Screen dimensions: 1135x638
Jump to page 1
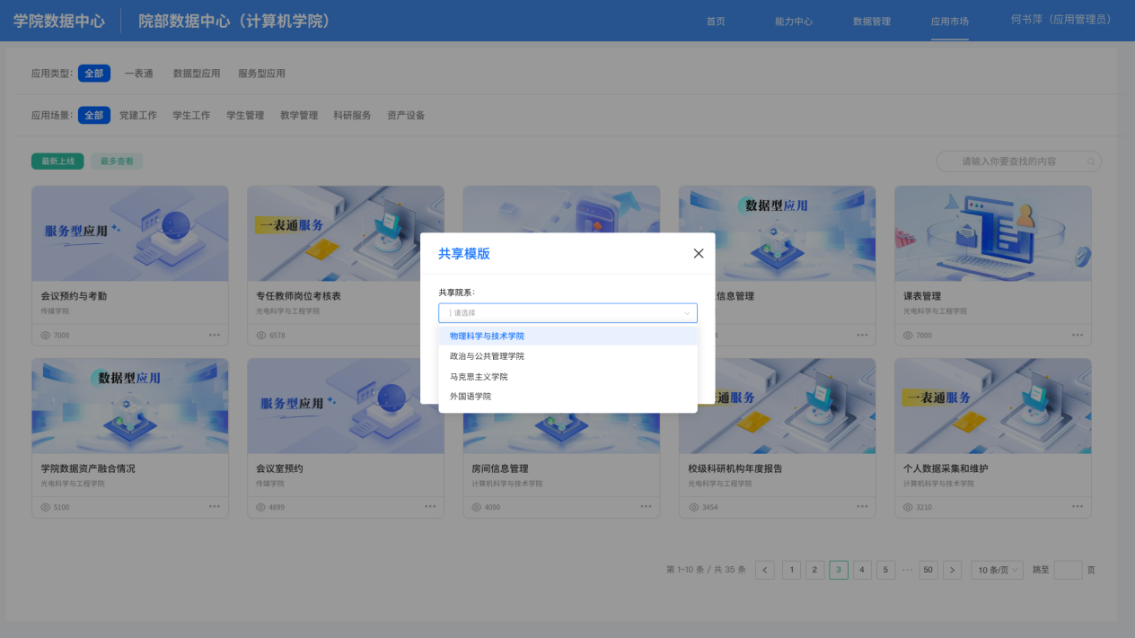pyautogui.click(x=791, y=570)
